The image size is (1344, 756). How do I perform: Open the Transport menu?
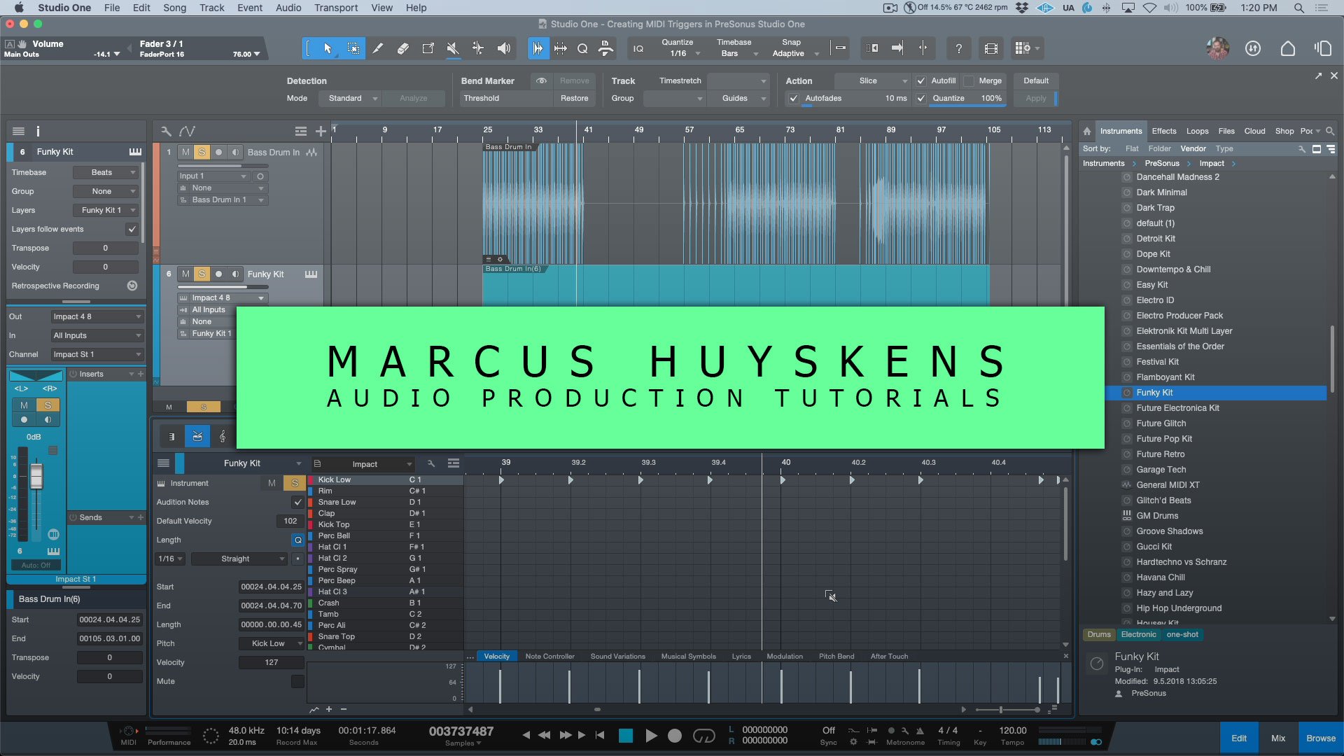tap(335, 8)
